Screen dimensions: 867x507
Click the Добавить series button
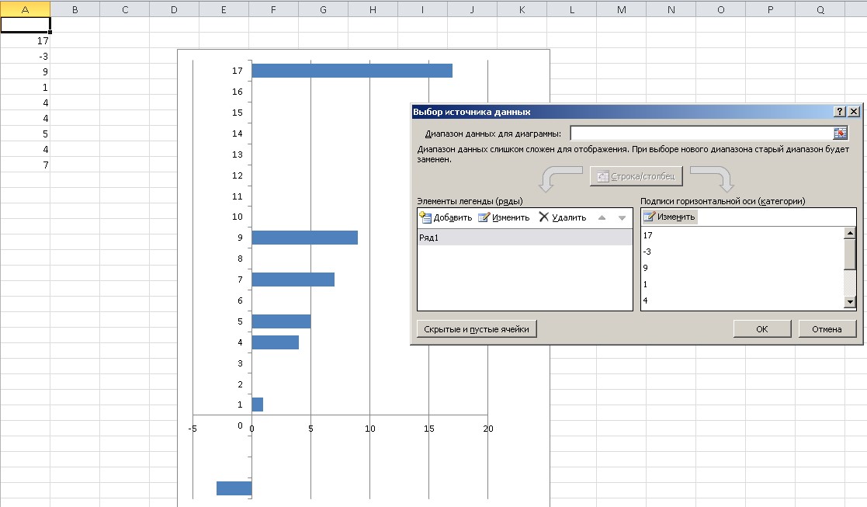(x=446, y=217)
